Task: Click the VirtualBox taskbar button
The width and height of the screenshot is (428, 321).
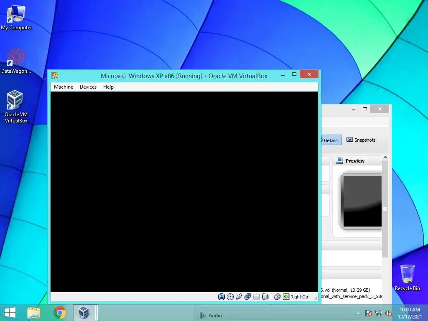Action: 84,313
